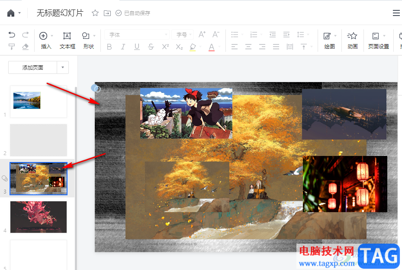402x270 pixels.
Task: Center align text
Action: (248, 47)
